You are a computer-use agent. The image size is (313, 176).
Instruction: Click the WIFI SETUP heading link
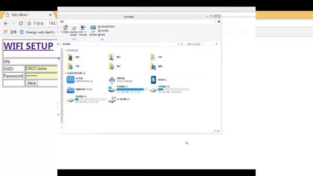28,46
